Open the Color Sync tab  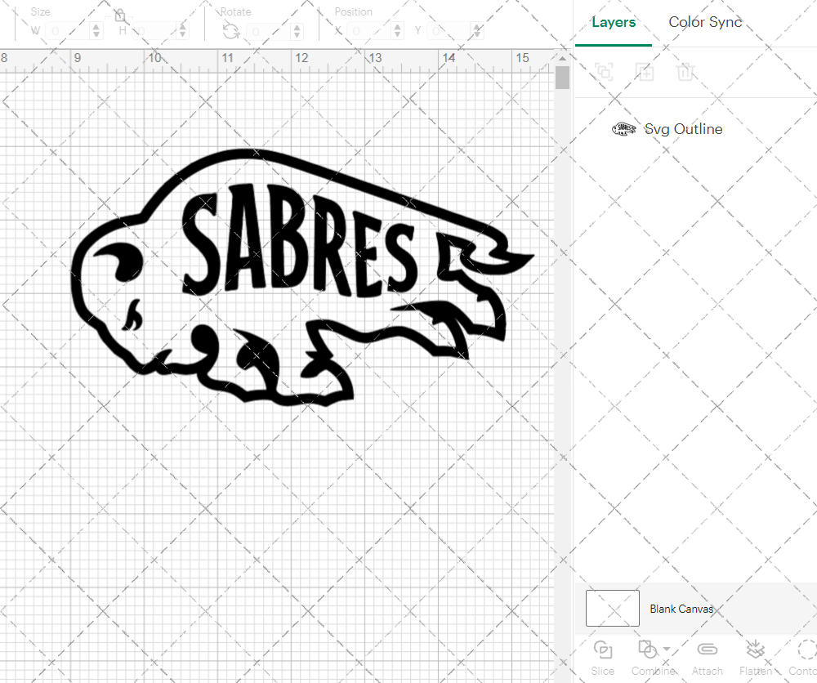[x=705, y=22]
